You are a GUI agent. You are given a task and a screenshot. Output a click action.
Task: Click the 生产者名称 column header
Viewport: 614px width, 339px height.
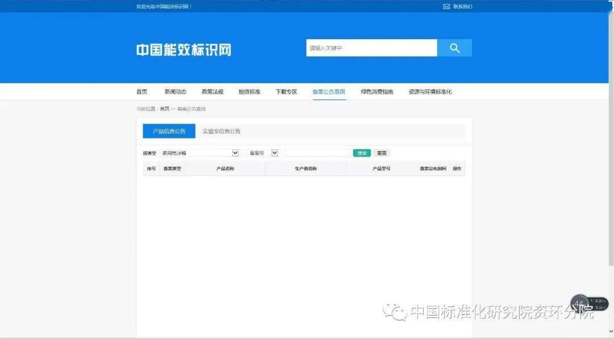[x=306, y=169]
